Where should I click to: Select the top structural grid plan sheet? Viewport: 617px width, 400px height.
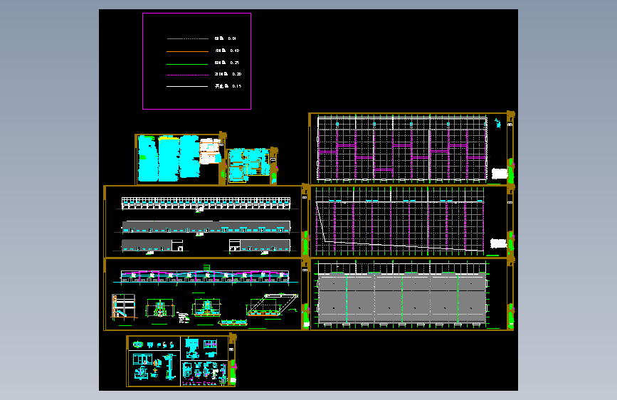(411, 149)
